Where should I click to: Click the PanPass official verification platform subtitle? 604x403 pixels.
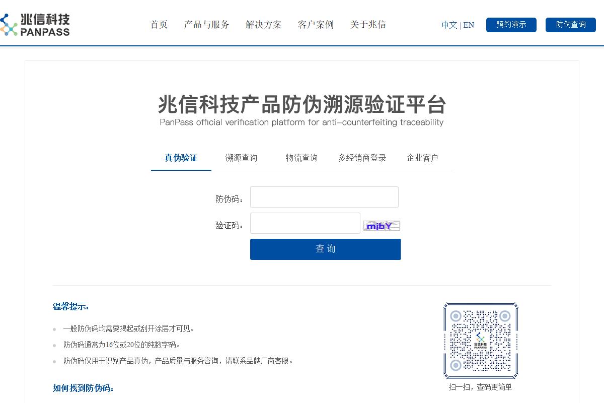coord(302,122)
